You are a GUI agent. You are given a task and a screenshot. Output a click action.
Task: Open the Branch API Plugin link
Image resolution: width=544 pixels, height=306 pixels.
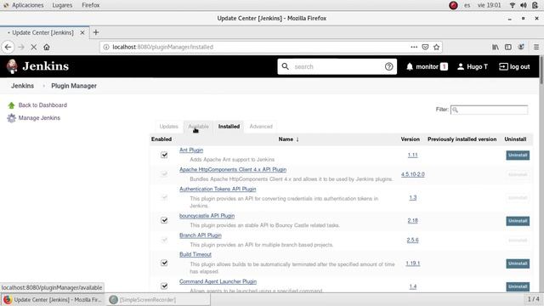point(201,235)
